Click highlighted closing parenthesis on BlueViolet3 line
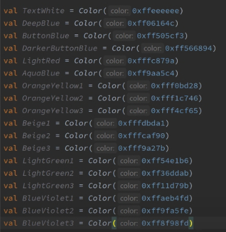 point(191,223)
